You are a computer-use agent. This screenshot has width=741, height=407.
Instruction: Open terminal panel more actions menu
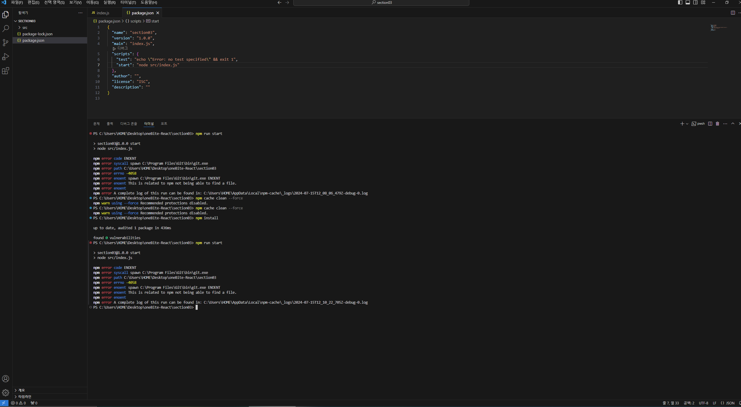[725, 124]
